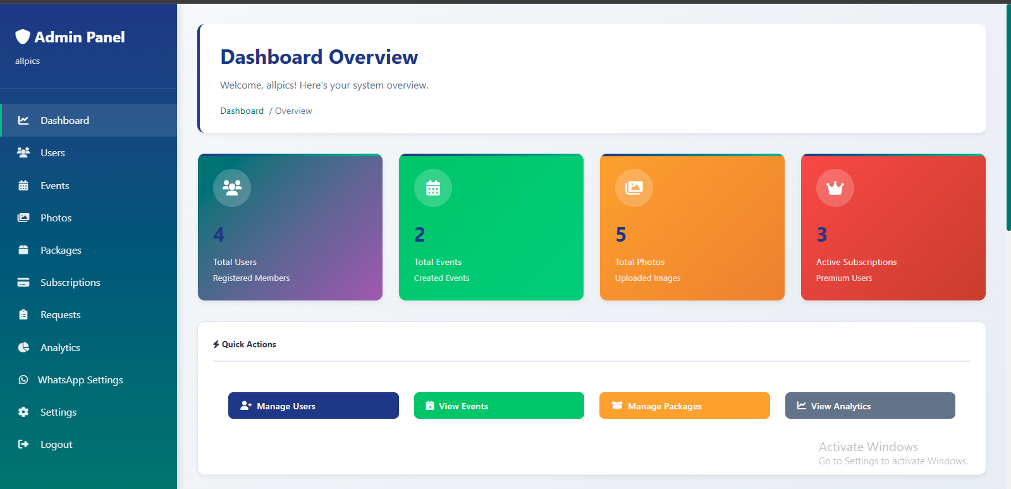
Task: Click the Dashboard breadcrumb link
Action: tap(242, 111)
